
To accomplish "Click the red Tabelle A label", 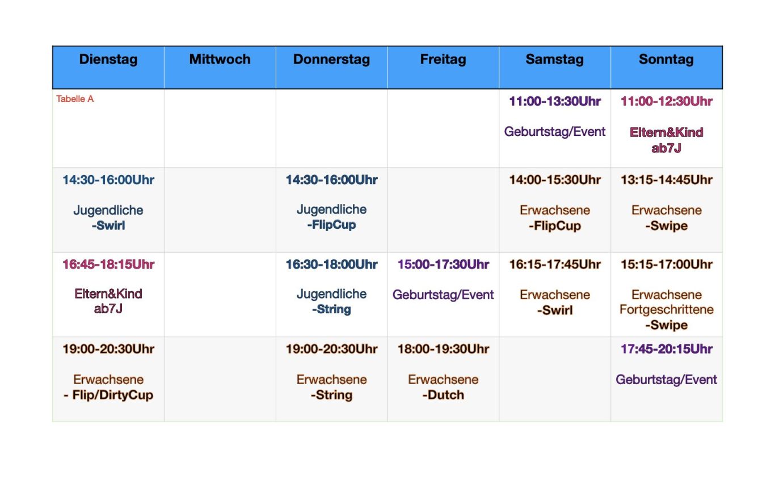I will tap(75, 99).
